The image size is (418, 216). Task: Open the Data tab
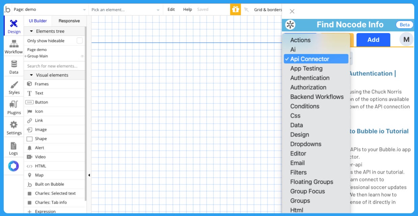[14, 67]
